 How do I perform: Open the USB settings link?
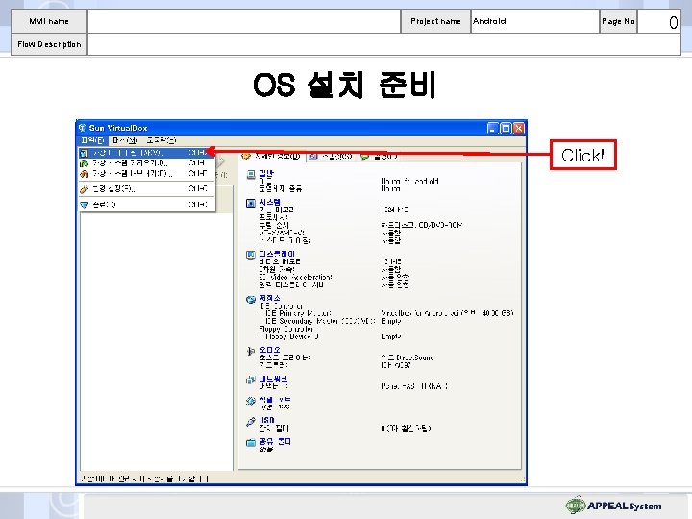point(266,420)
